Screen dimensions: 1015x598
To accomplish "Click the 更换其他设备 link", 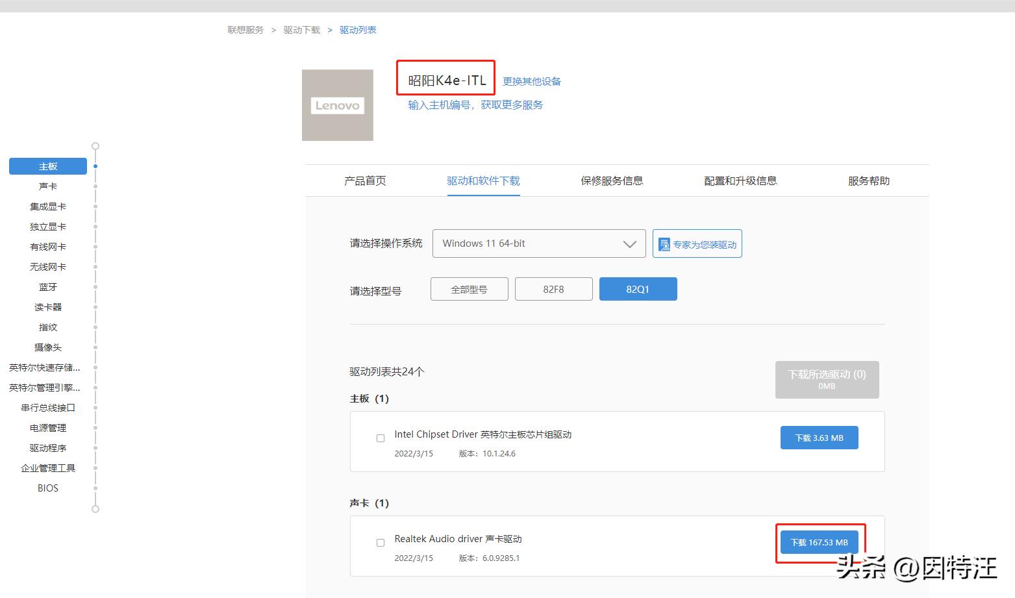I will 531,81.
